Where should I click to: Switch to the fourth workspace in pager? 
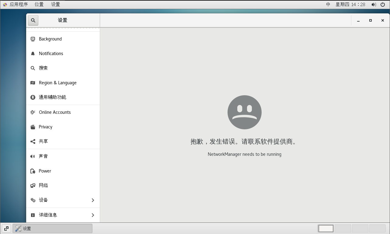coord(377,229)
